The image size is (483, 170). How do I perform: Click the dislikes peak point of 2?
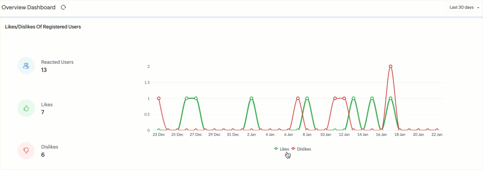pyautogui.click(x=391, y=66)
